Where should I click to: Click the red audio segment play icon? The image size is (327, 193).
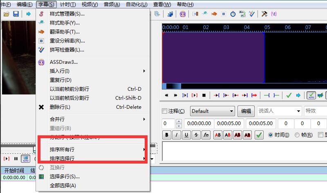tap(254, 95)
